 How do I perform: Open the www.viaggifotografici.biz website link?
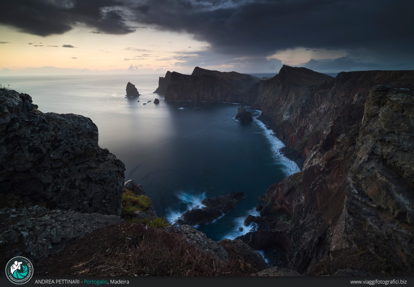[378, 282]
